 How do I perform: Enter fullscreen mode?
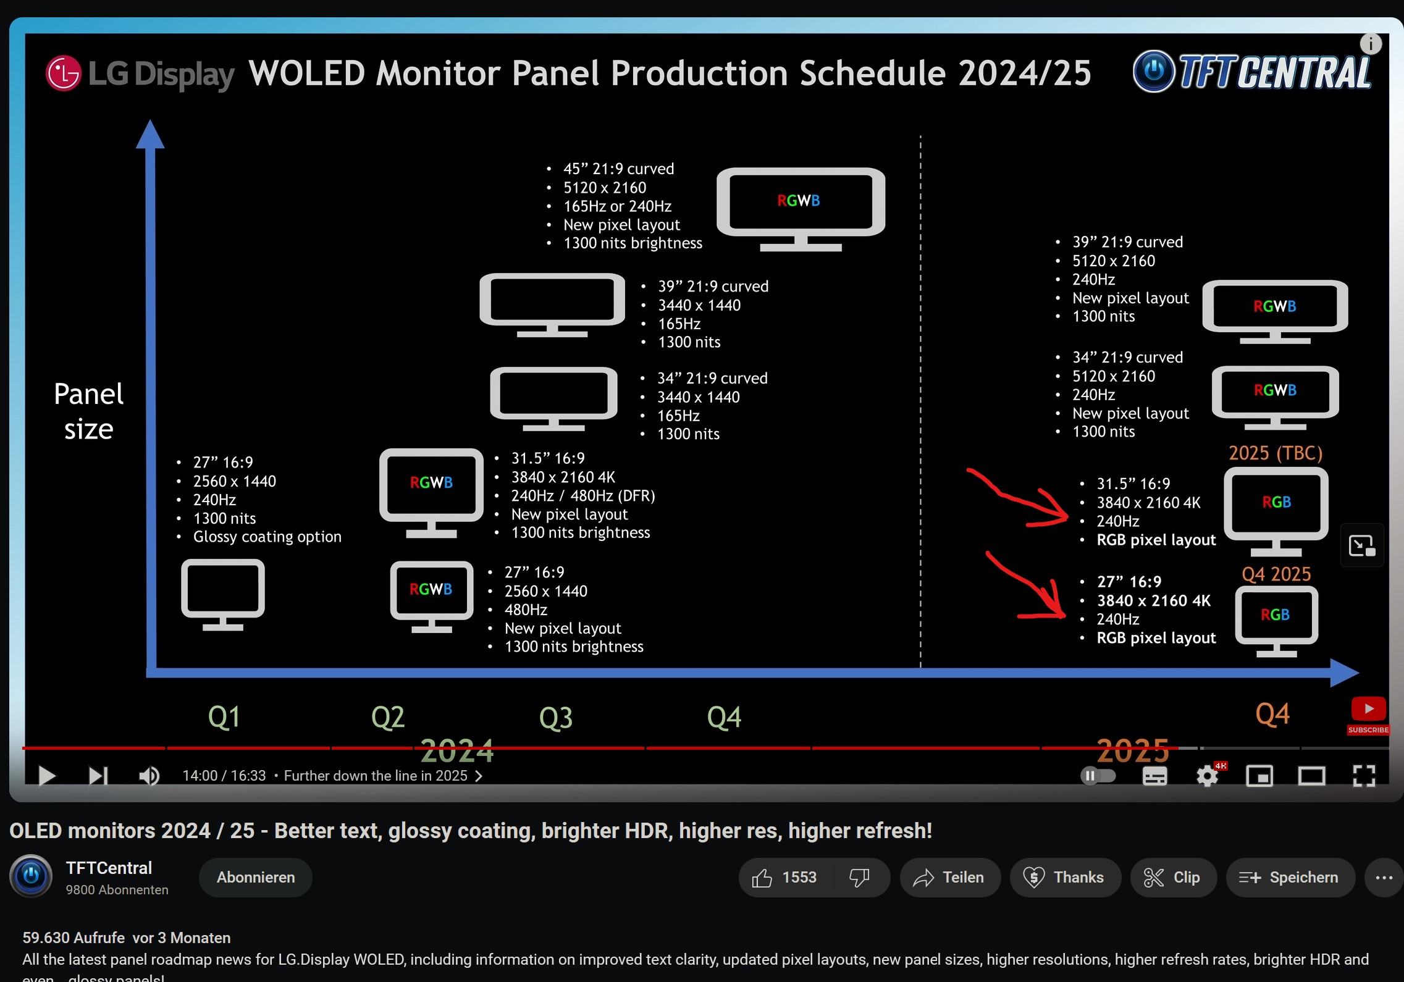(x=1364, y=776)
